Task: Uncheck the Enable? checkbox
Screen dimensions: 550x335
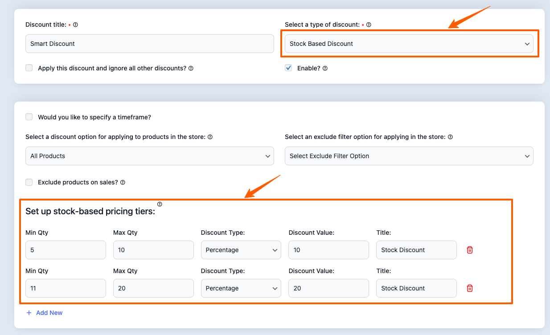Action: (x=288, y=68)
